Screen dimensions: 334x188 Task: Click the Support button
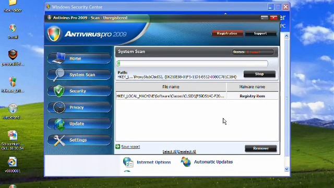click(260, 33)
